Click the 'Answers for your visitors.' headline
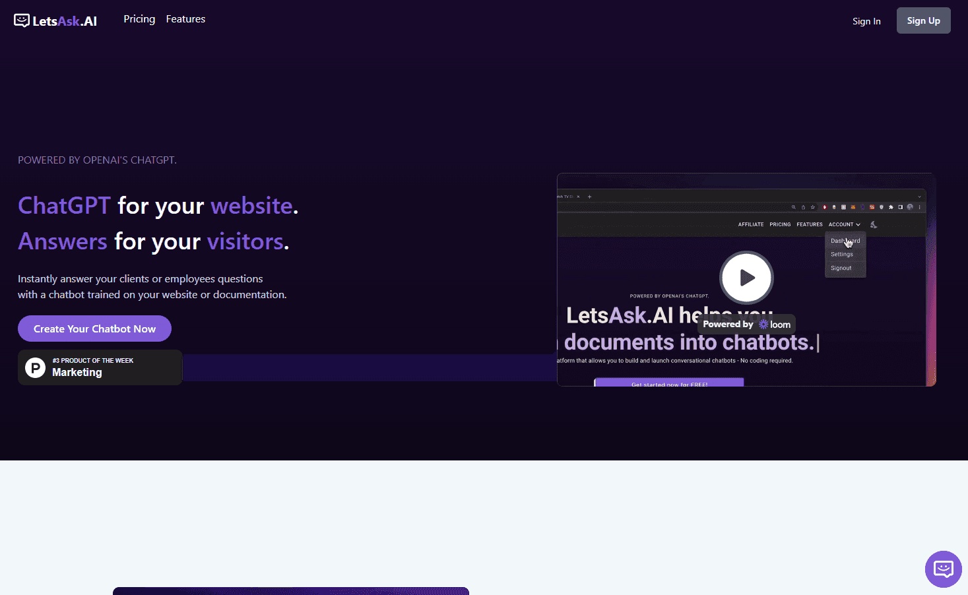The width and height of the screenshot is (968, 595). pyautogui.click(x=154, y=241)
